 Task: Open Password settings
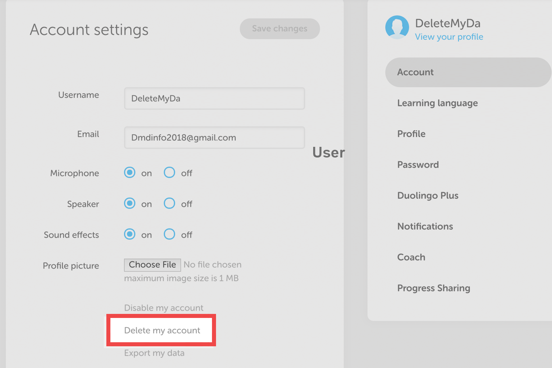418,164
